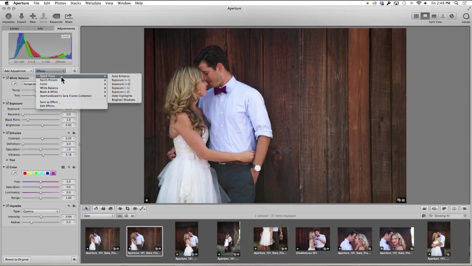Screen dimensions: 472x266
Task: Open the Add Adjustment dropdown
Action: point(18,71)
